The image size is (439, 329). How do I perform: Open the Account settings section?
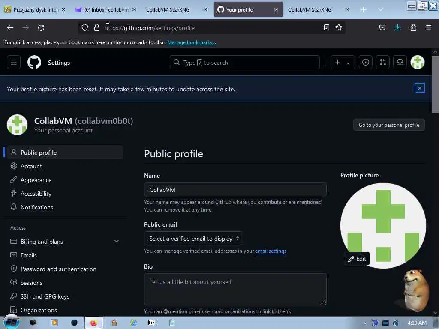65,166
